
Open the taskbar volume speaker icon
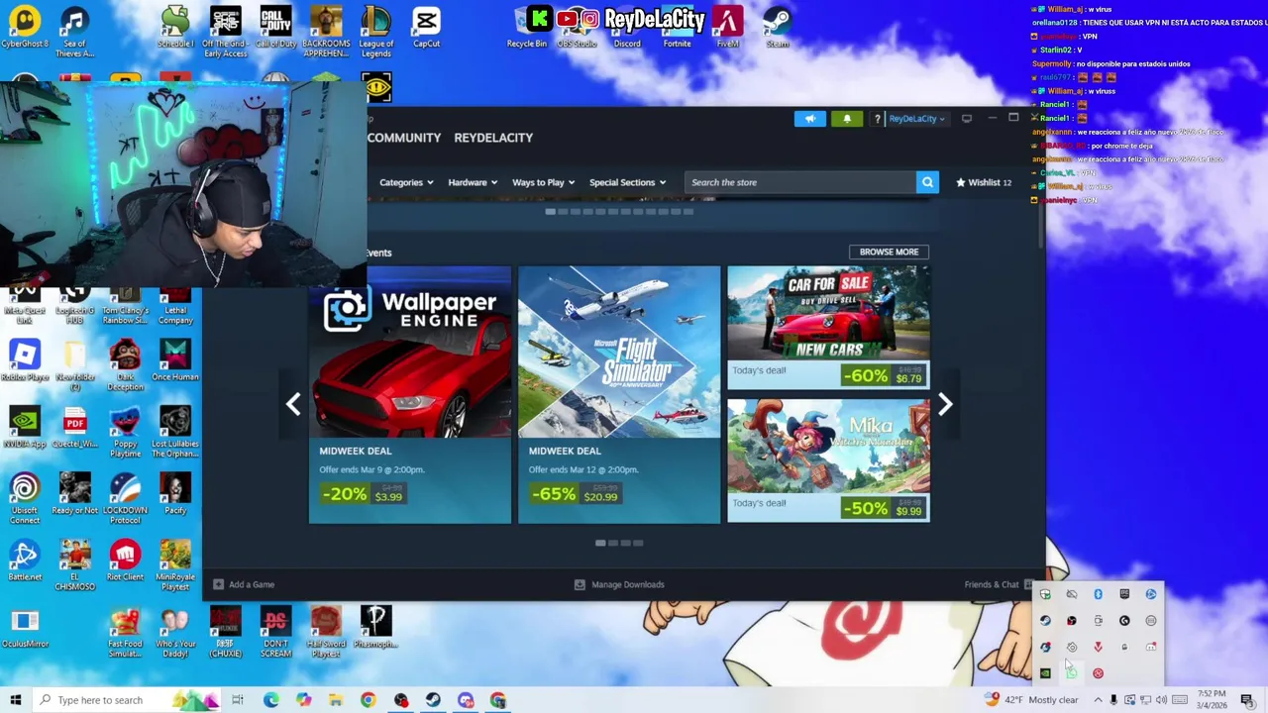1161,700
